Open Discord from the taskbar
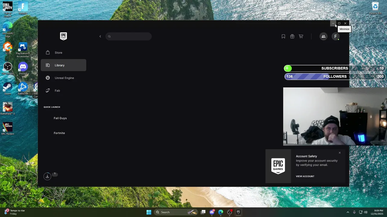The height and width of the screenshot is (217, 387). pos(212,212)
